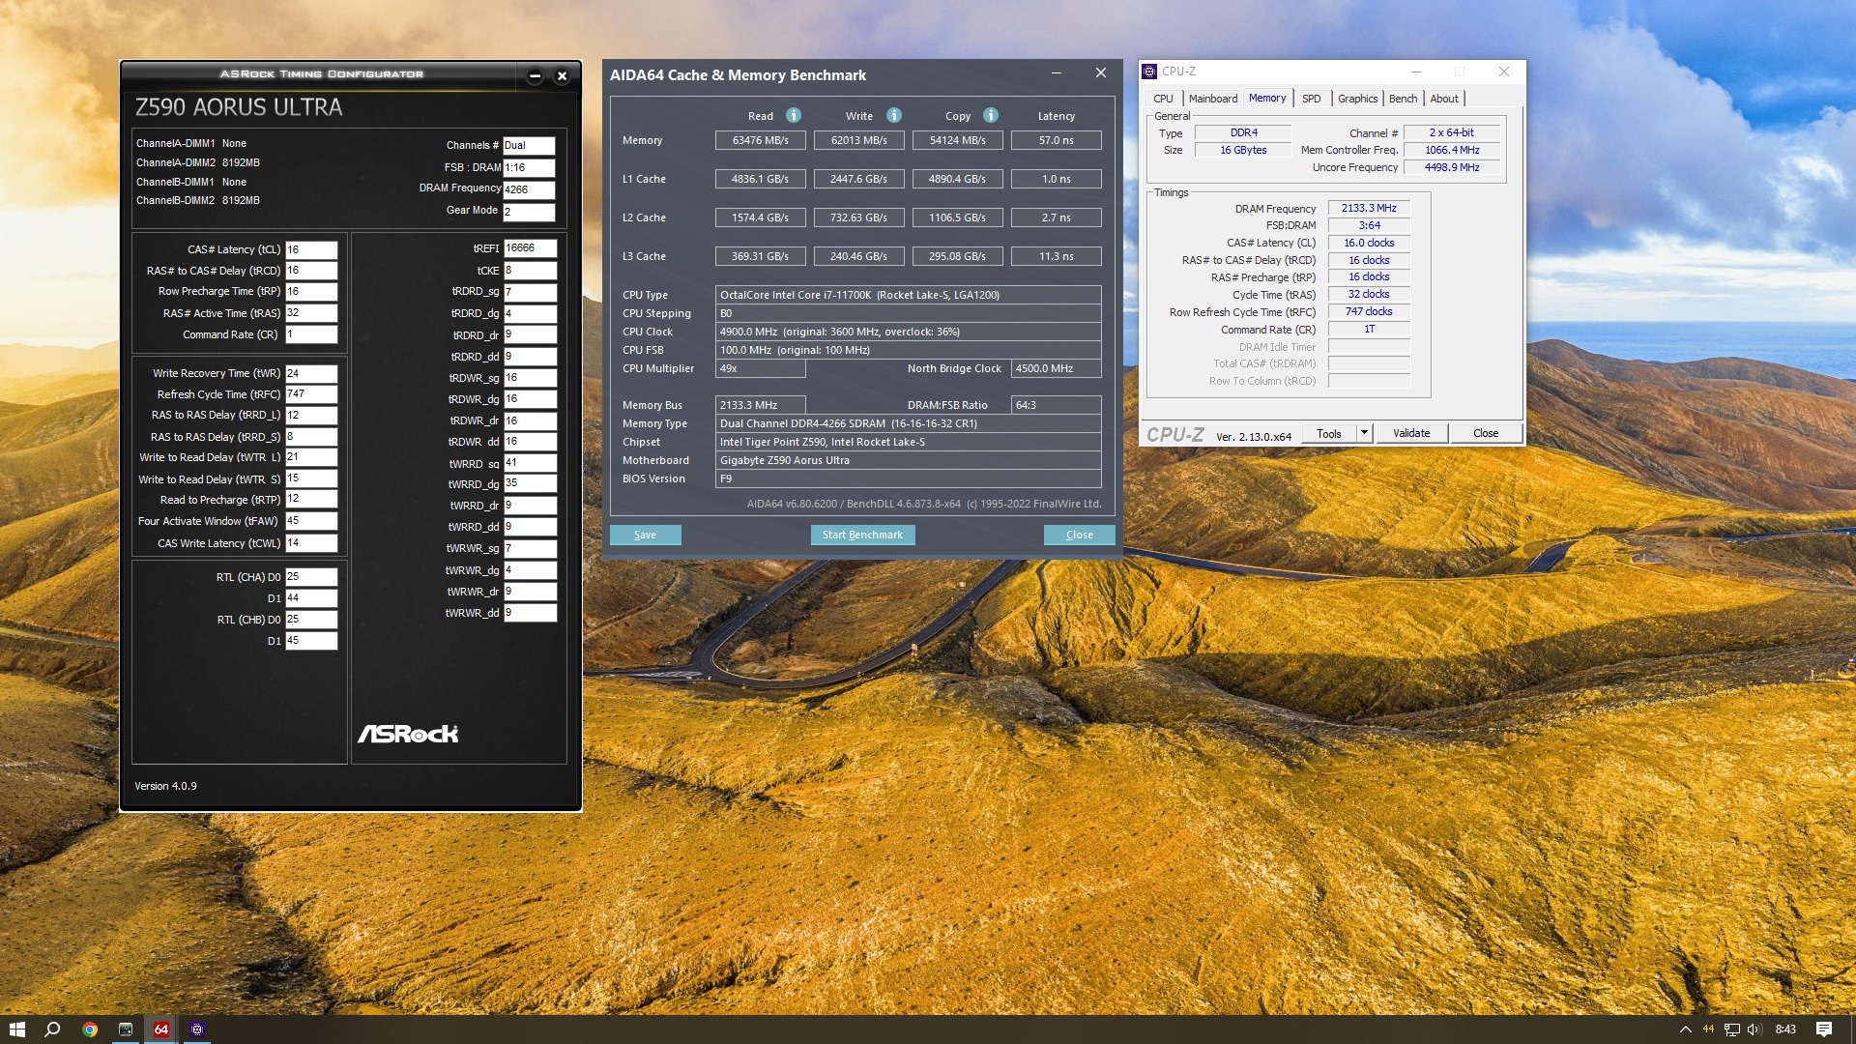Switch to the SPD tab in CPU-Z

[x=1311, y=99]
